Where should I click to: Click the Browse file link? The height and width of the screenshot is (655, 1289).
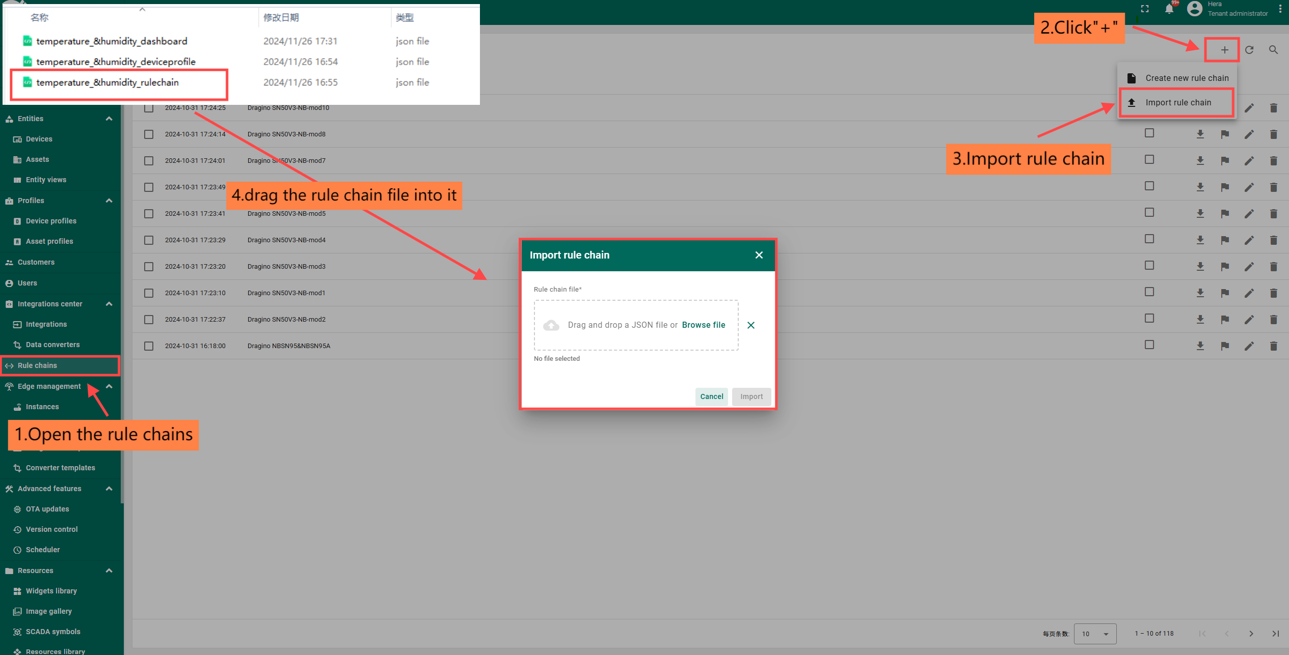point(703,325)
